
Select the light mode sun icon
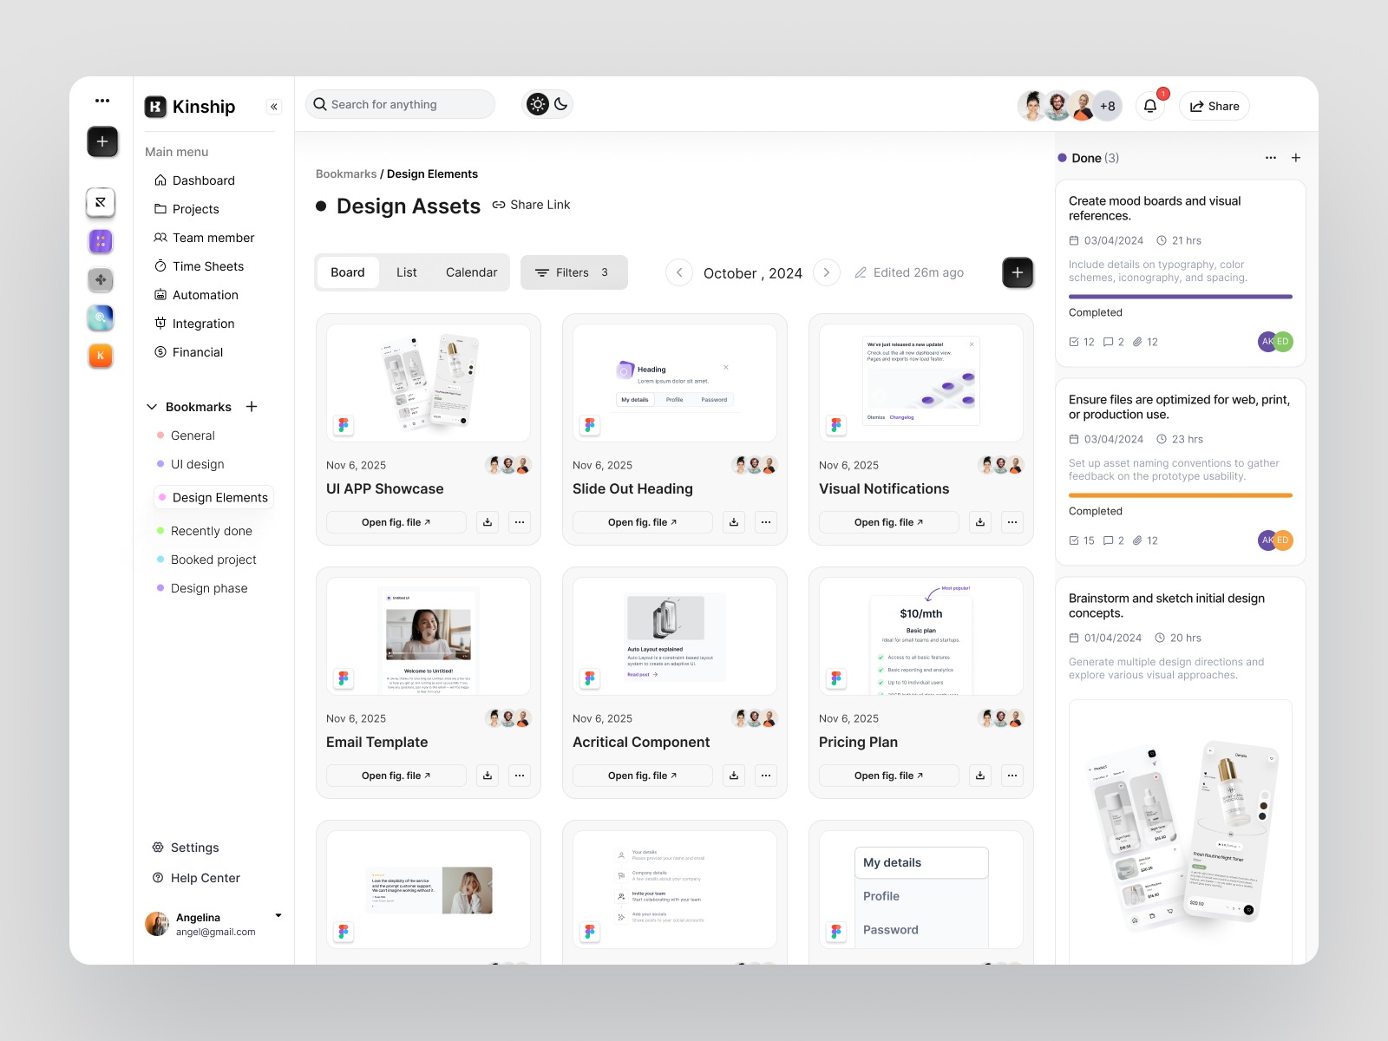538,104
